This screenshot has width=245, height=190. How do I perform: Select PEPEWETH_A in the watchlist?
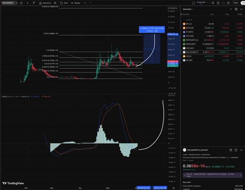(x=213, y=40)
